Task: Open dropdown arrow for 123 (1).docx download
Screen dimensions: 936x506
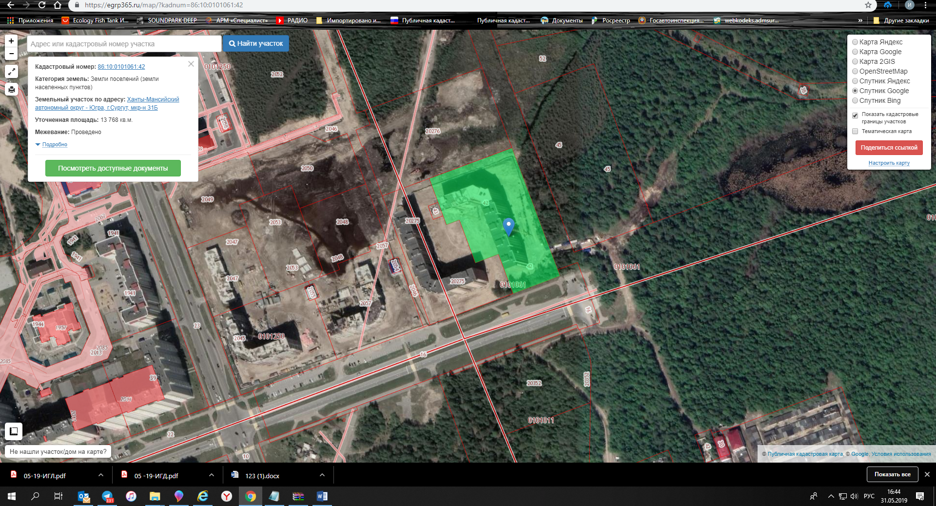Action: (x=322, y=475)
